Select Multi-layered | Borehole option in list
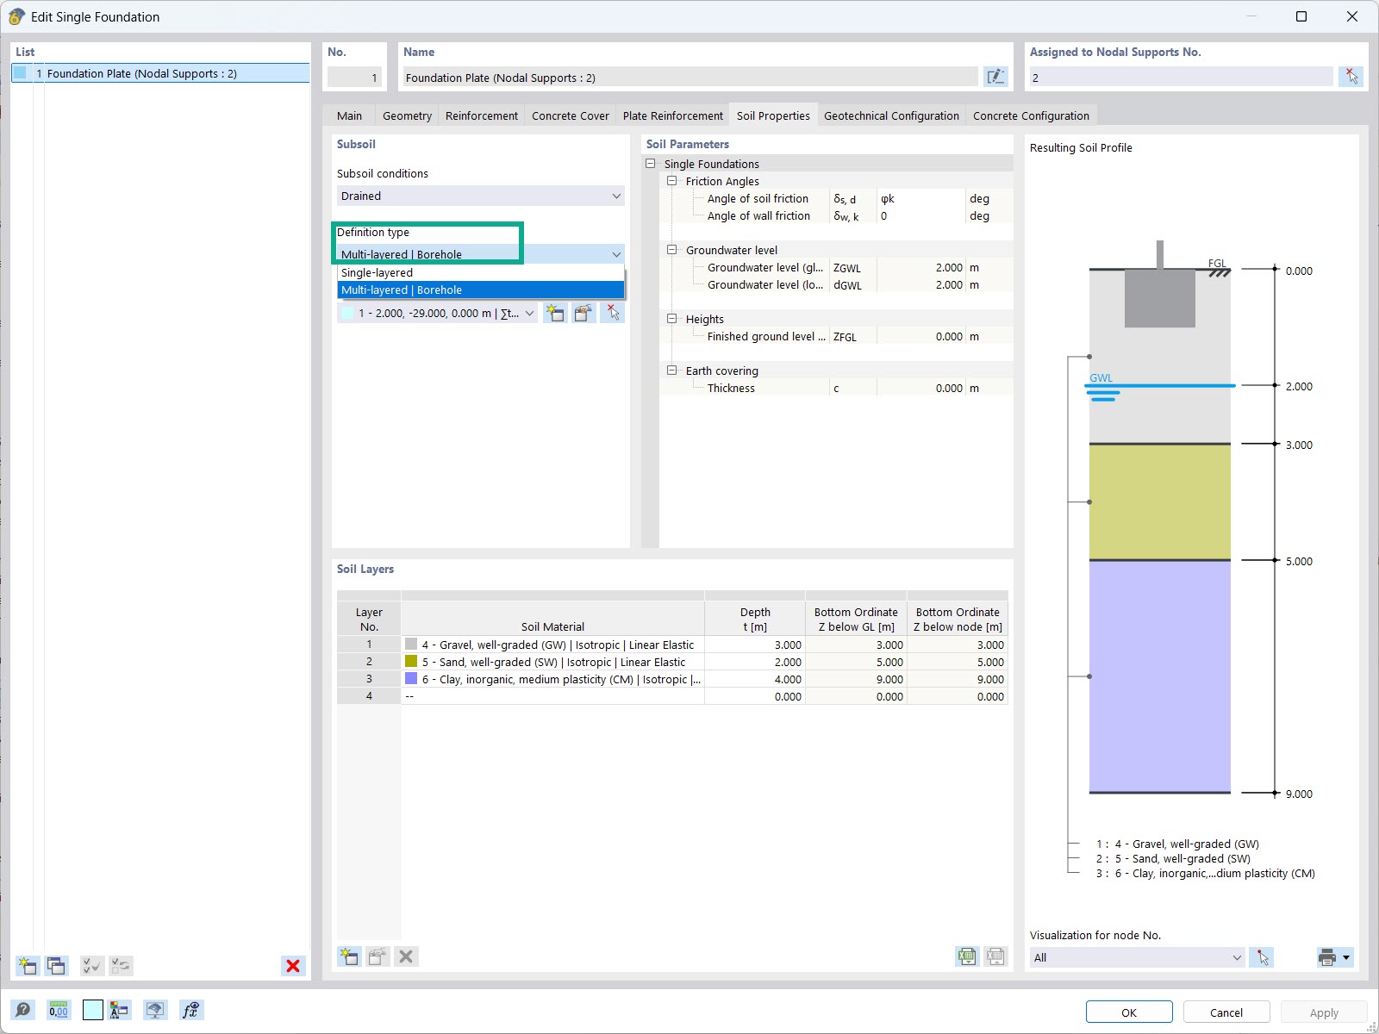Viewport: 1379px width, 1034px height. point(480,290)
